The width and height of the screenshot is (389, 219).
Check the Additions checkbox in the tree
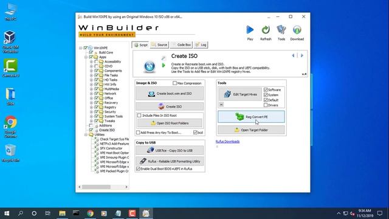pos(91,126)
